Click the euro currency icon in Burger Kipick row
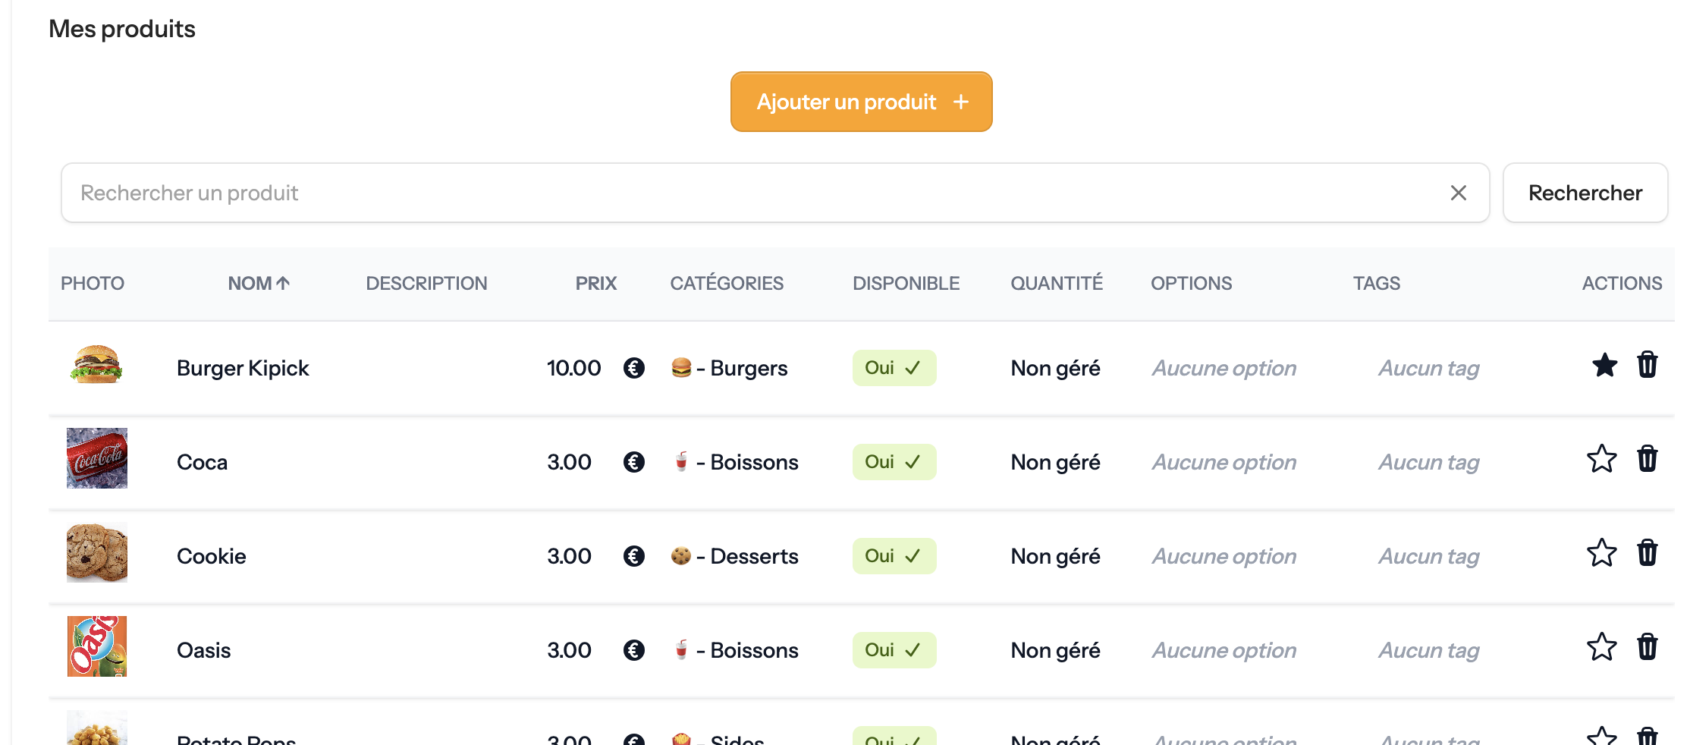1690x745 pixels. point(634,368)
